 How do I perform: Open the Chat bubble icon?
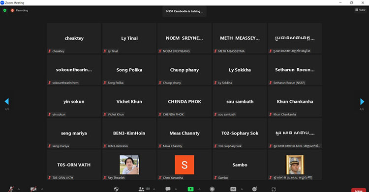168,189
